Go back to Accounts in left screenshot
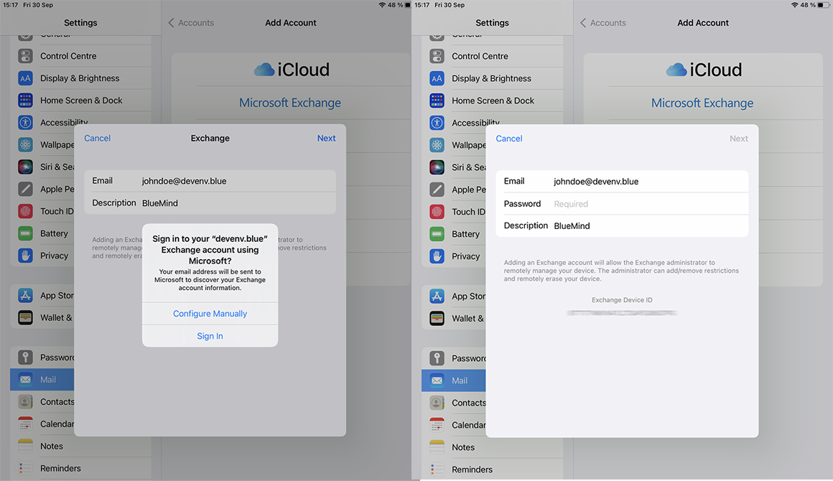 pos(191,23)
